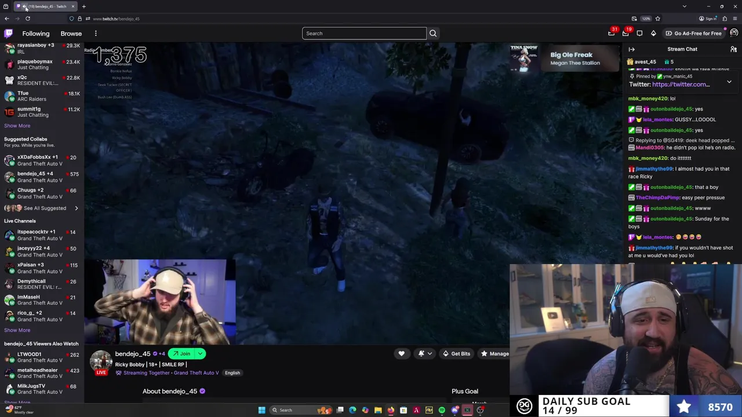Screen dimensions: 742x417
Task: Open xPaisan live channel
Action: click(42, 268)
